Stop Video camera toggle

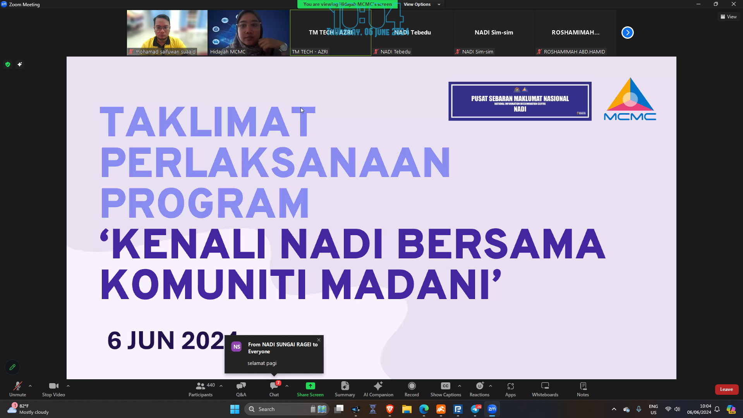point(53,389)
